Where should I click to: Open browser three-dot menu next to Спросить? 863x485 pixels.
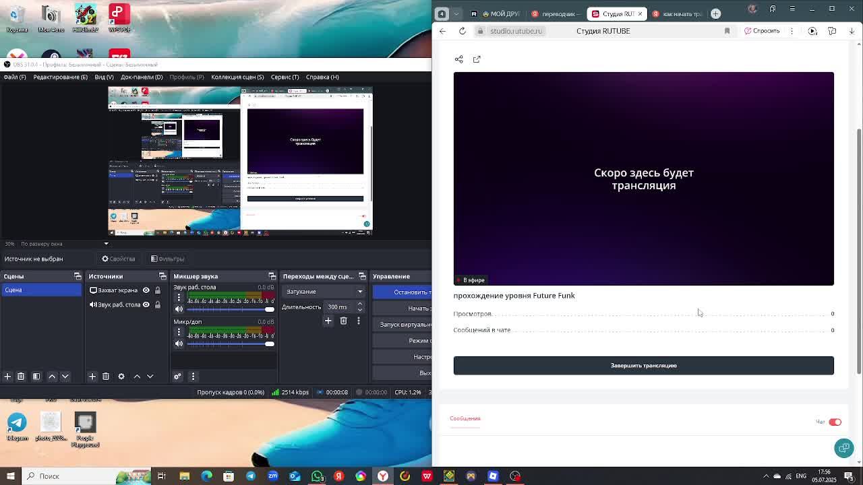(792, 31)
